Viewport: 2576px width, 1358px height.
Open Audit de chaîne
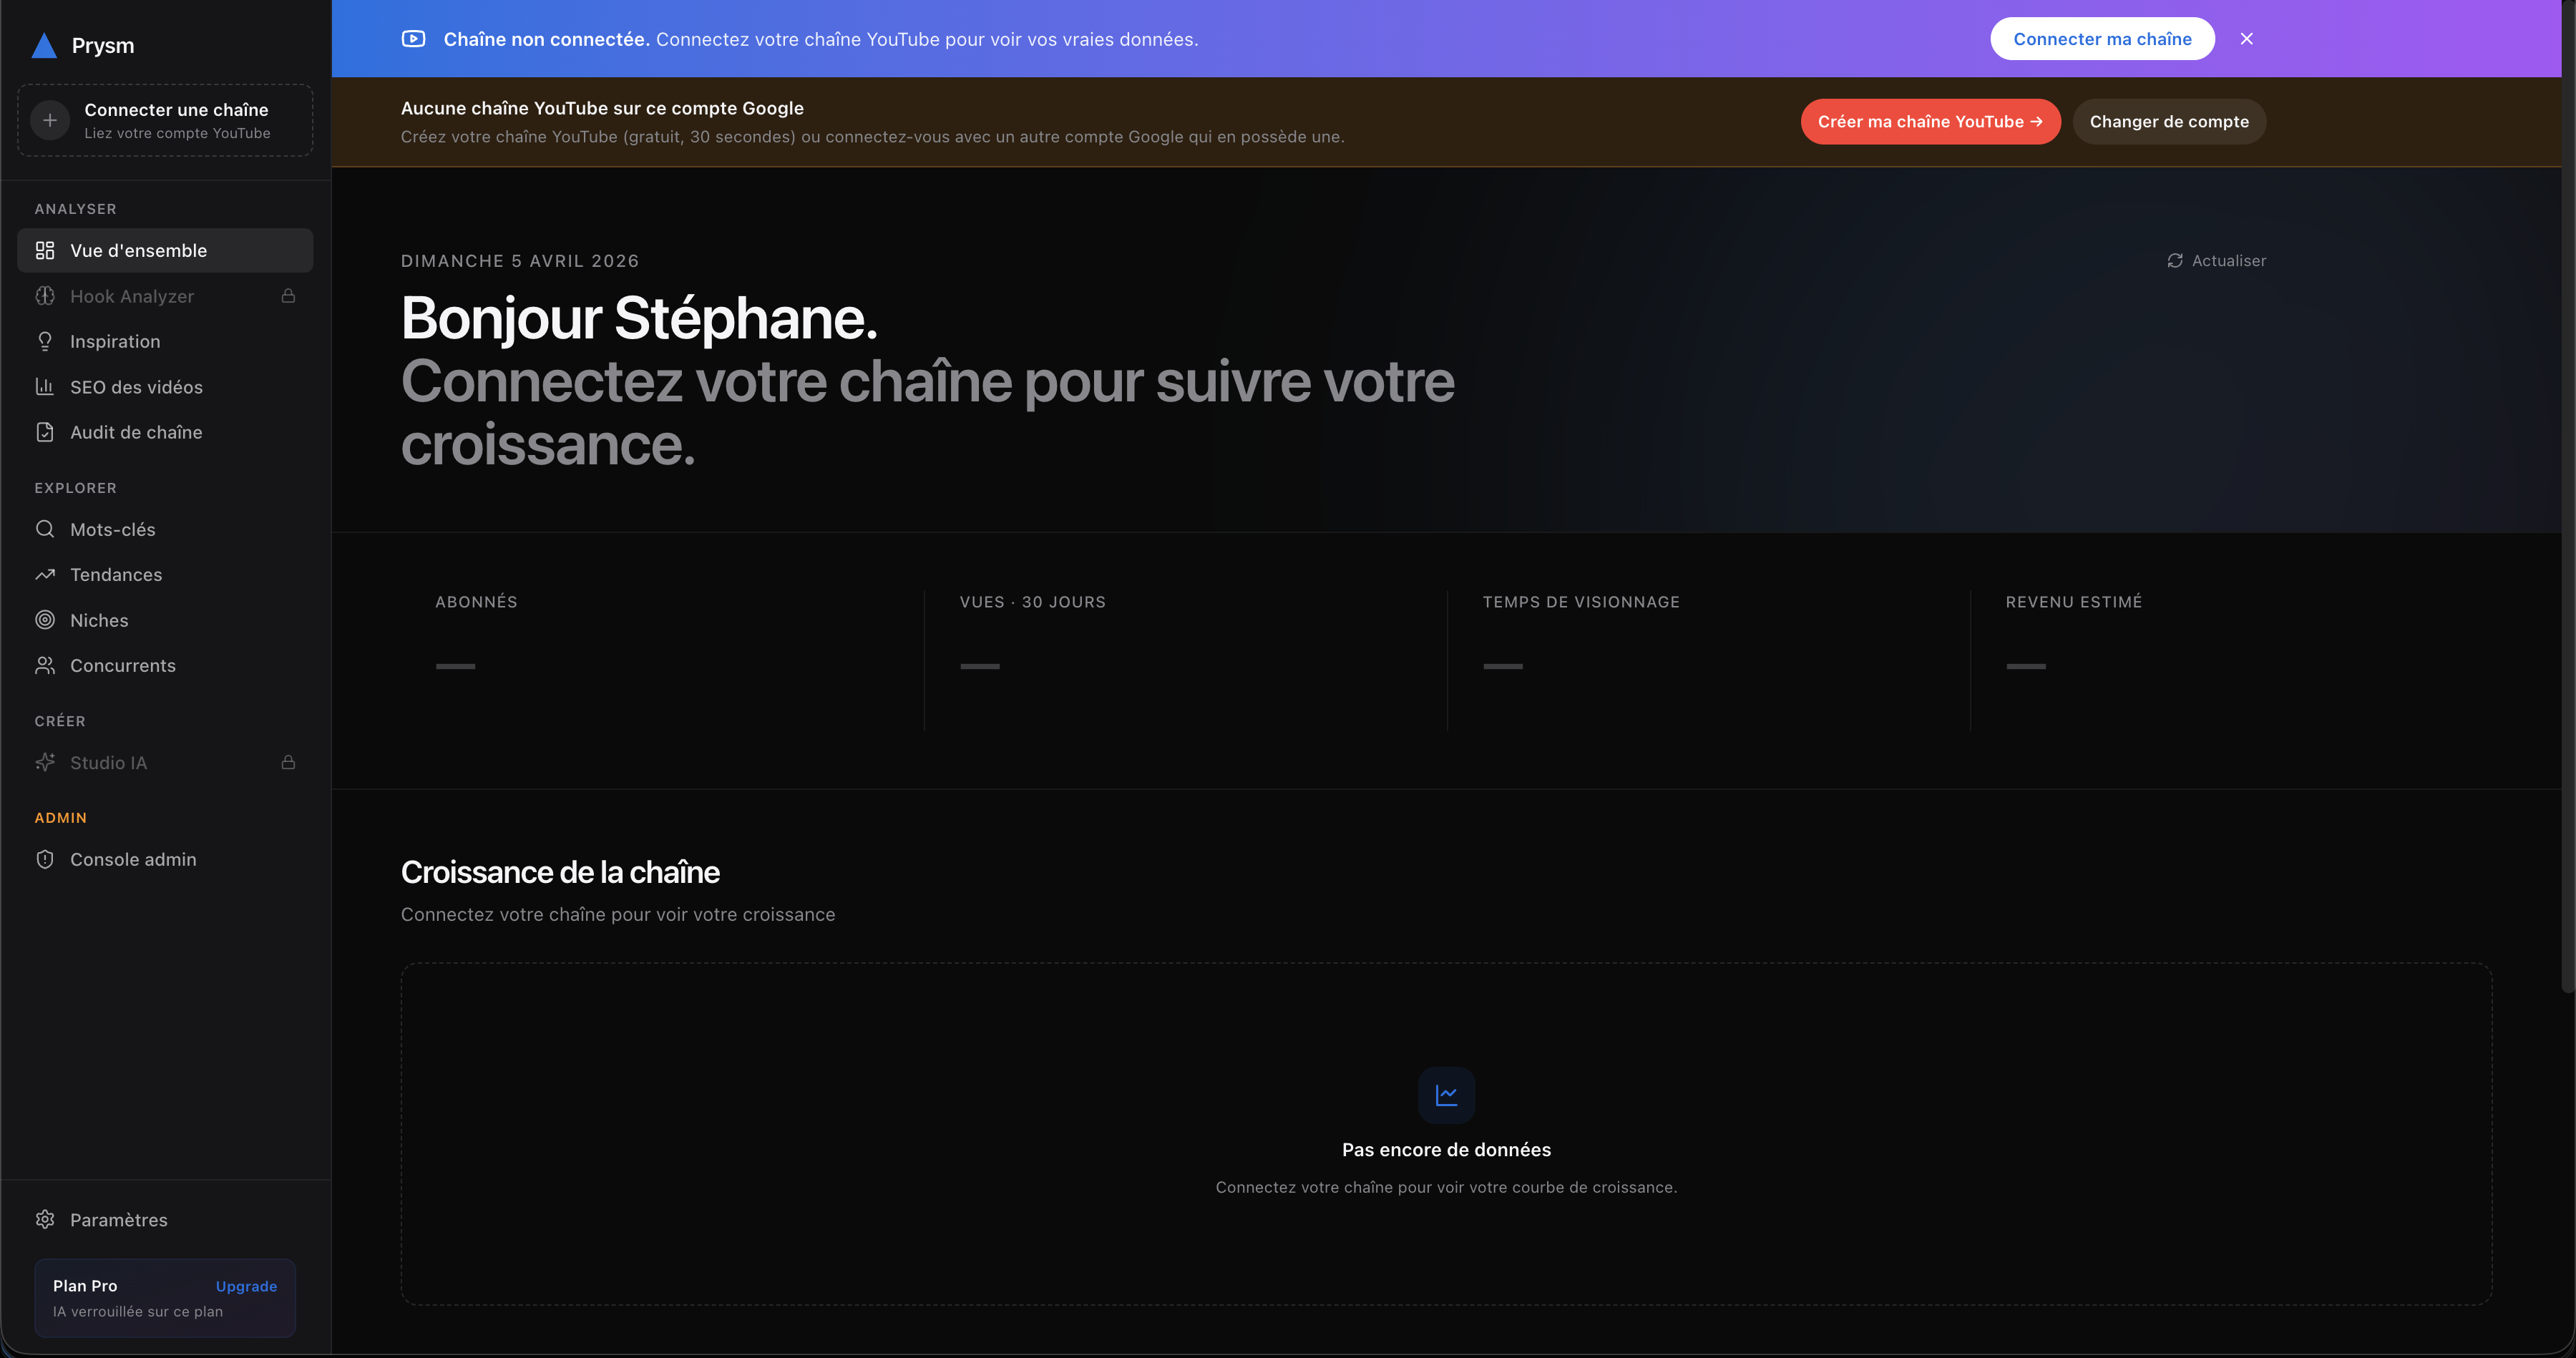(x=136, y=433)
